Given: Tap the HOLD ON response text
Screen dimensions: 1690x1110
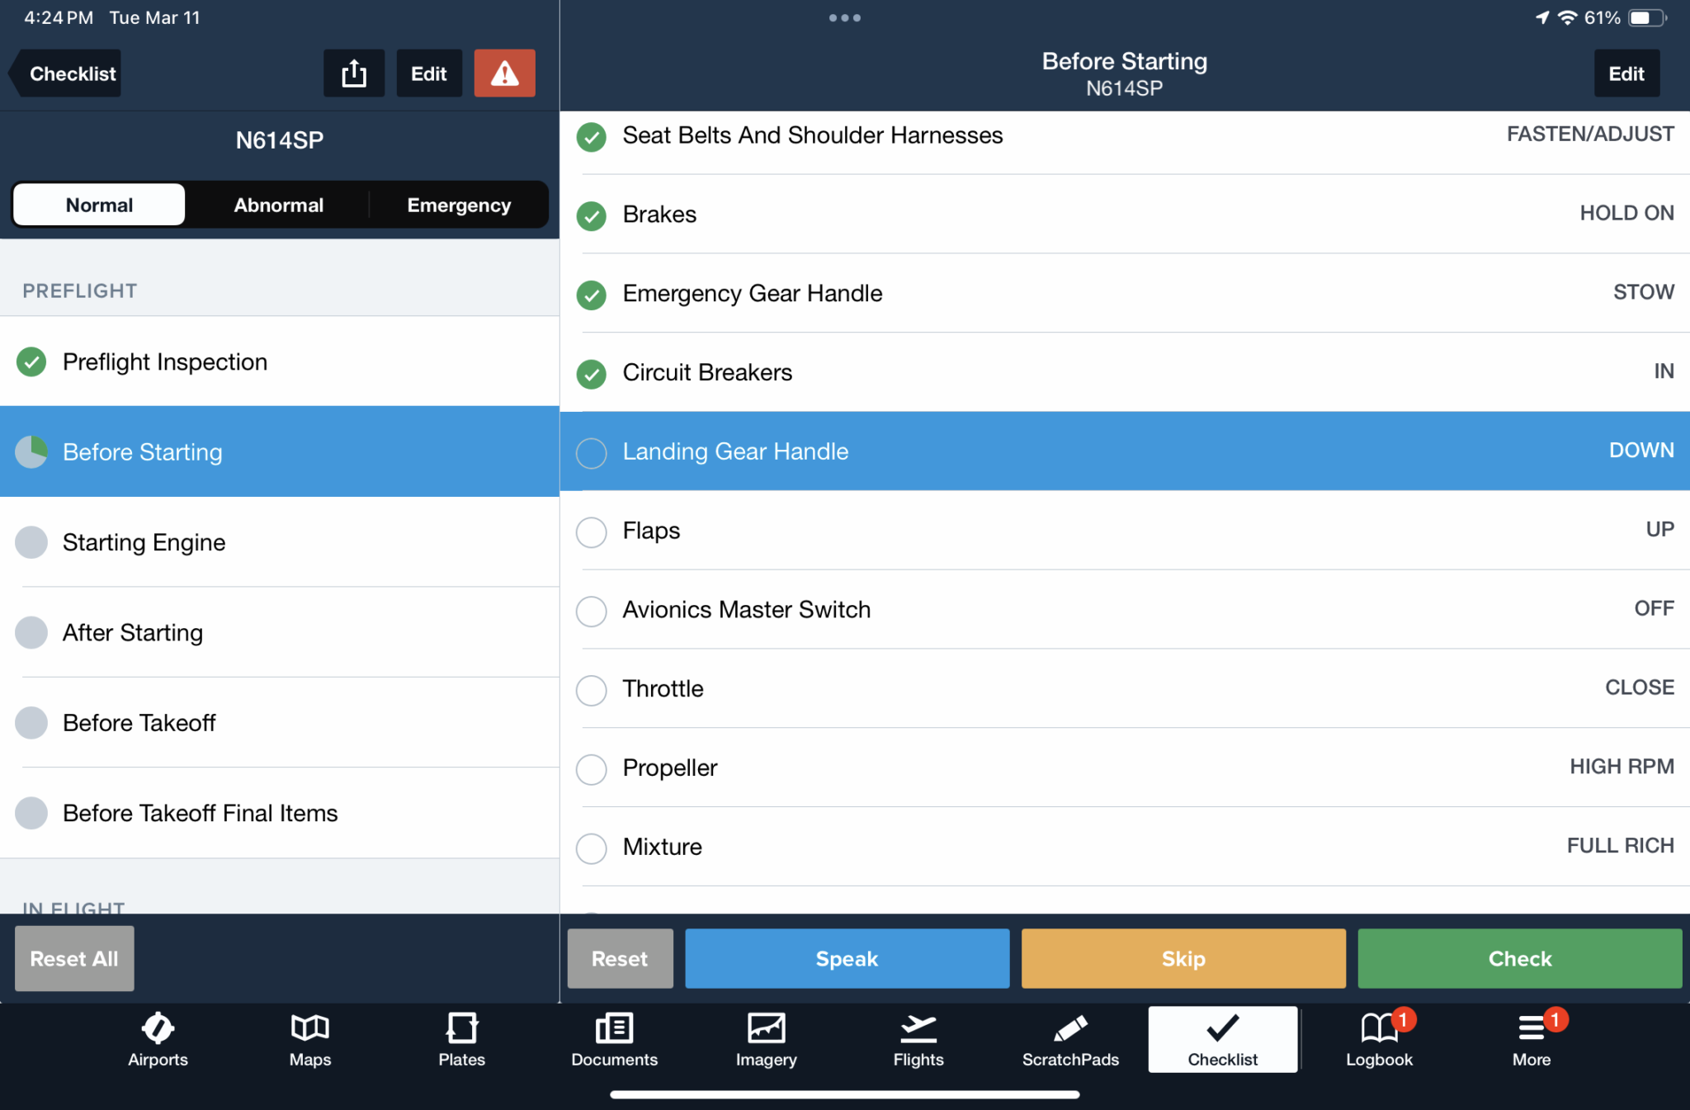Looking at the screenshot, I should pyautogui.click(x=1626, y=213).
